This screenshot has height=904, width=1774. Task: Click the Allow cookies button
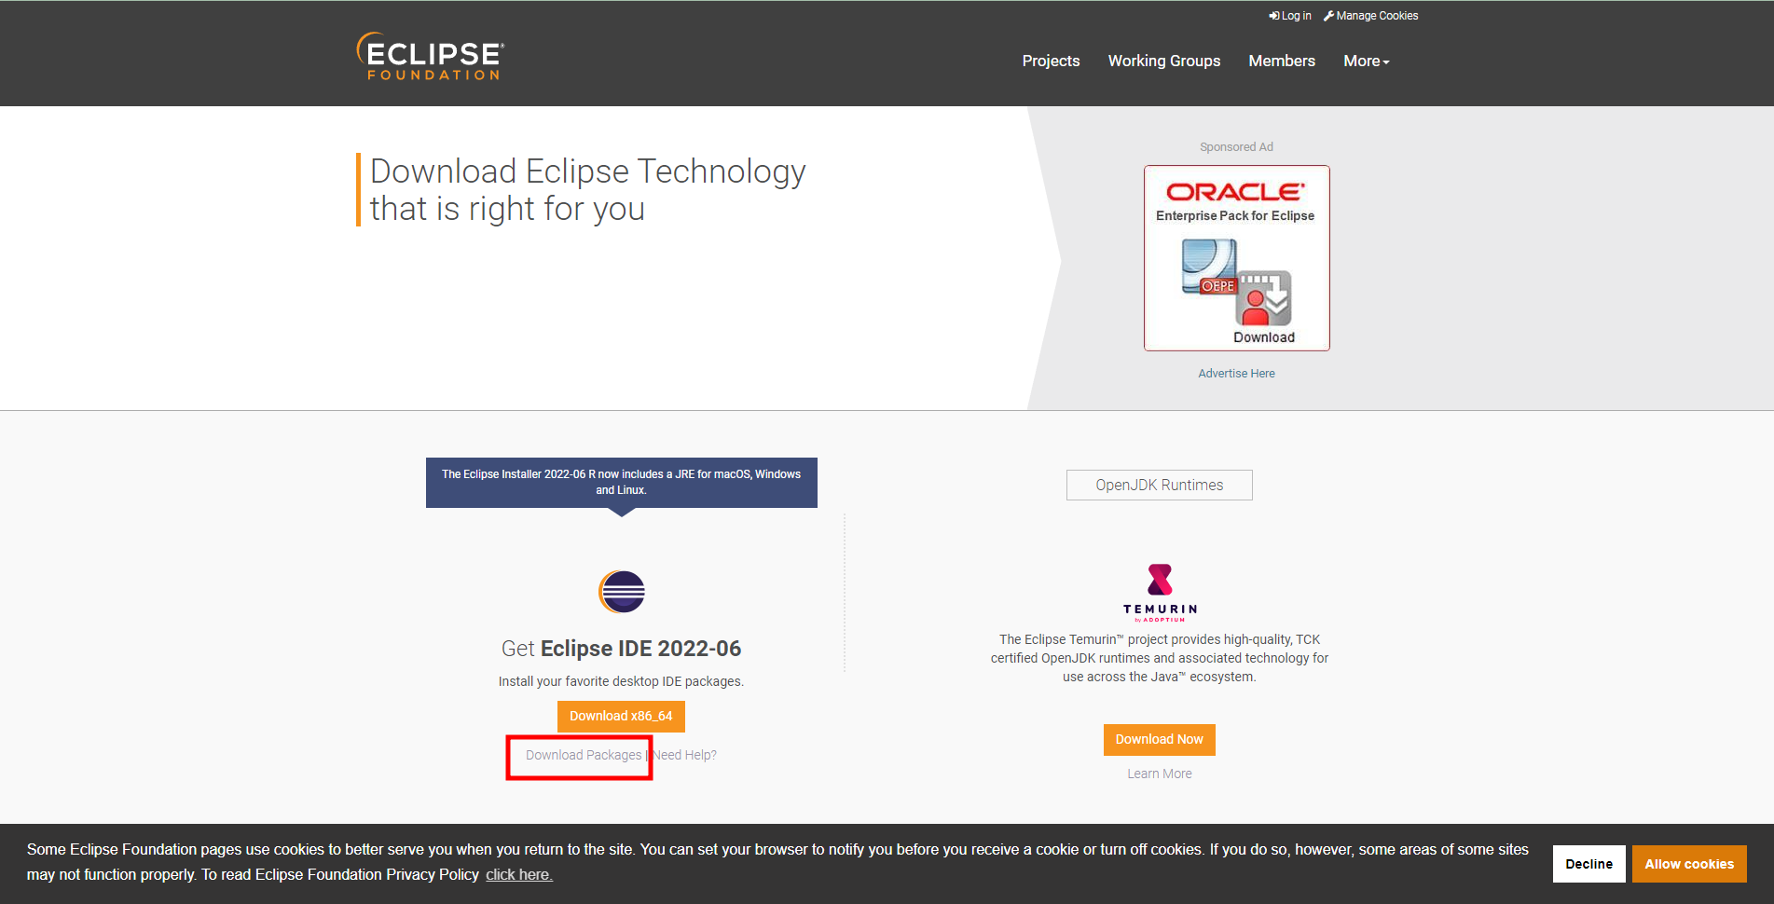[x=1689, y=864]
